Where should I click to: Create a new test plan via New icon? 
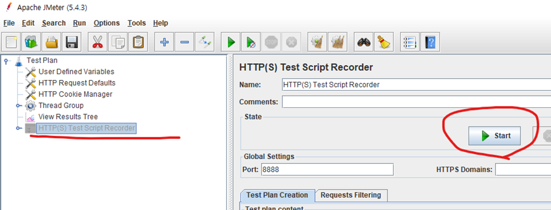12,42
